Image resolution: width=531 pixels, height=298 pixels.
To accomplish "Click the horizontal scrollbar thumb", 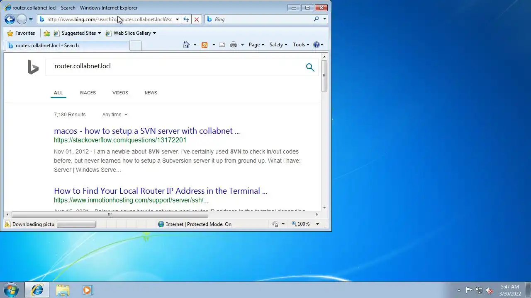I will (110, 214).
